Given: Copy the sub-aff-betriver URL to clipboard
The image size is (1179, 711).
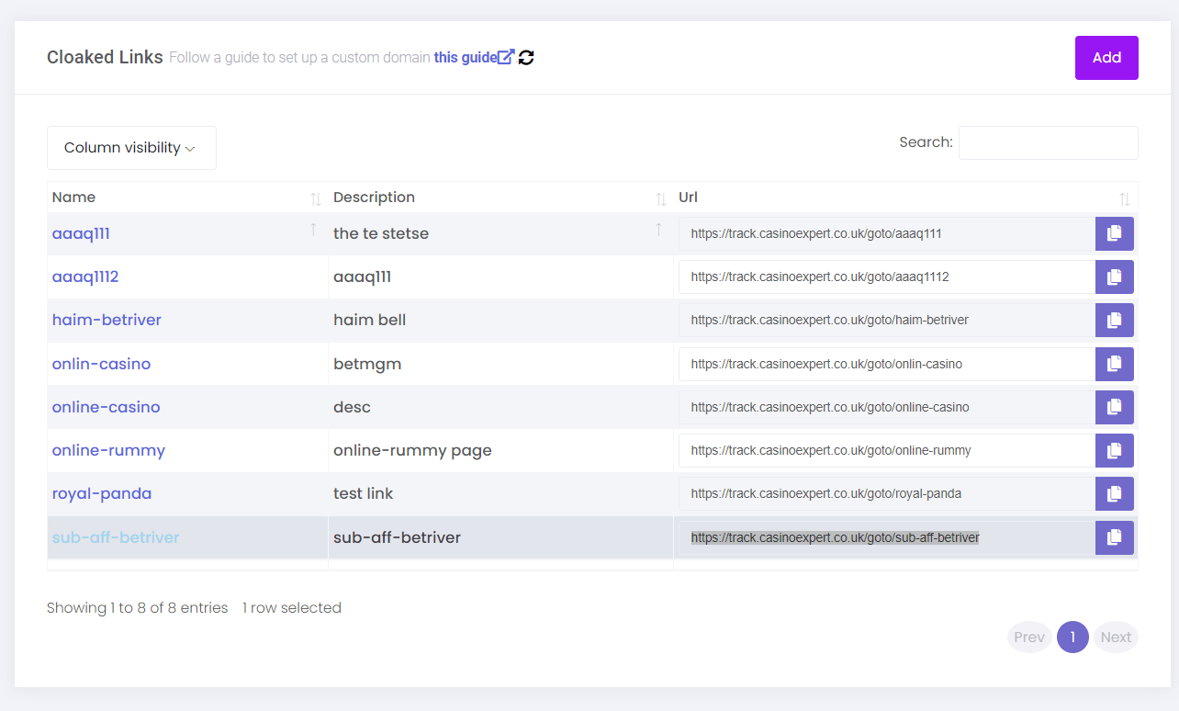Looking at the screenshot, I should coord(1114,537).
